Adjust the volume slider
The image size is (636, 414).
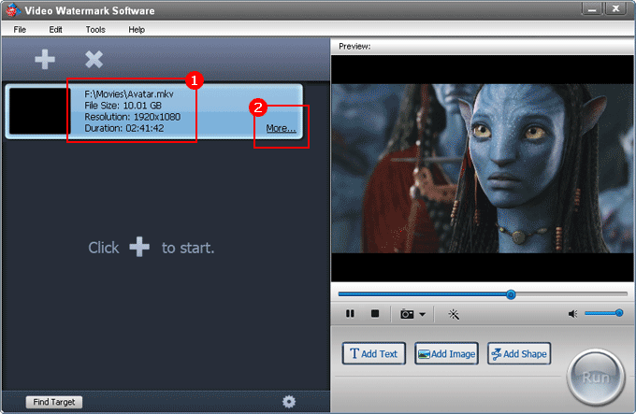coord(603,313)
